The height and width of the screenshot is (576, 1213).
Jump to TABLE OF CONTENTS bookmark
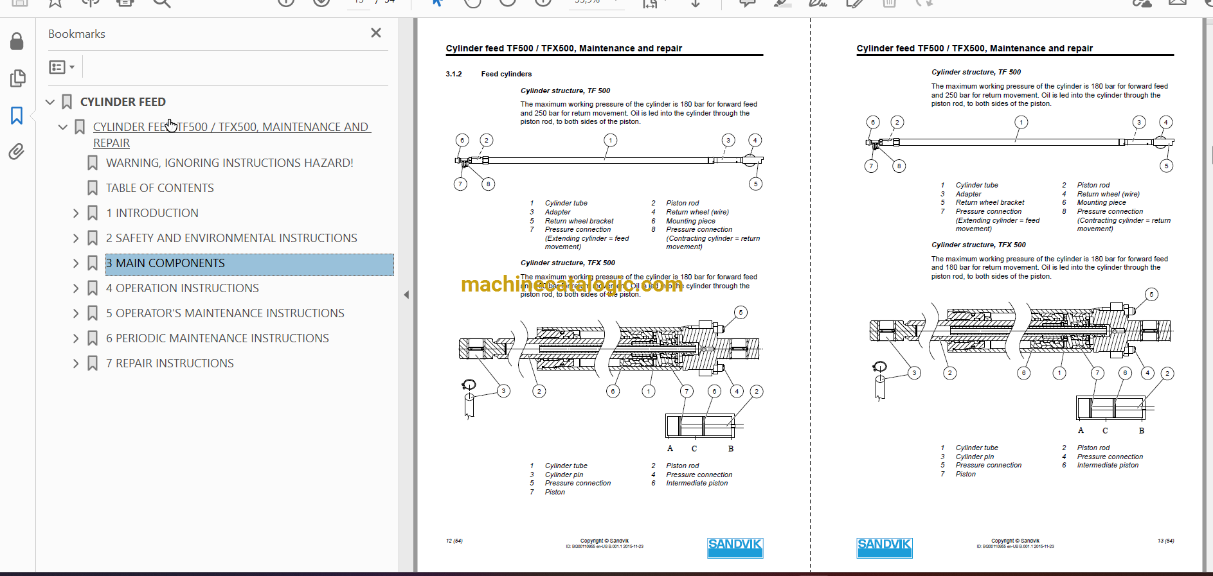pyautogui.click(x=160, y=188)
